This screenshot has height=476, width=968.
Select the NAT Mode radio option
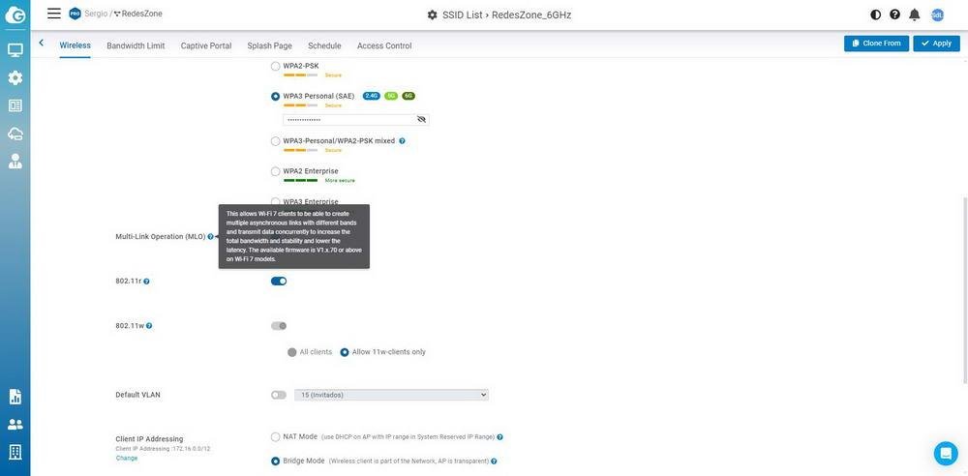point(275,436)
